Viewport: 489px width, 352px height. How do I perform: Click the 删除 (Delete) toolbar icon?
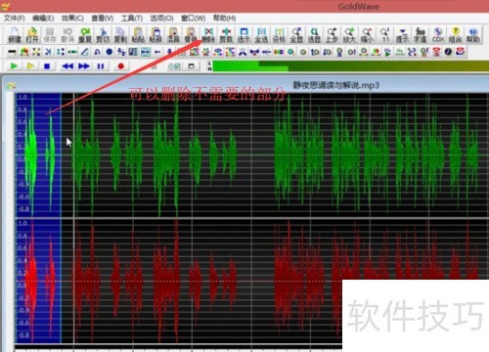pos(208,35)
